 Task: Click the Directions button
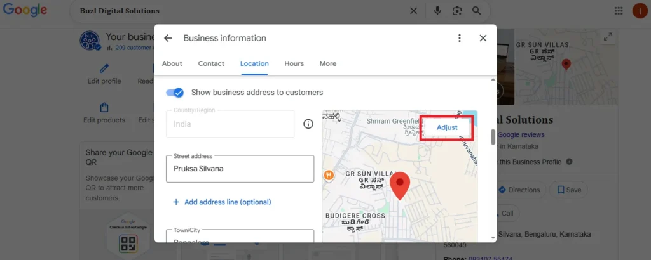[x=519, y=190]
